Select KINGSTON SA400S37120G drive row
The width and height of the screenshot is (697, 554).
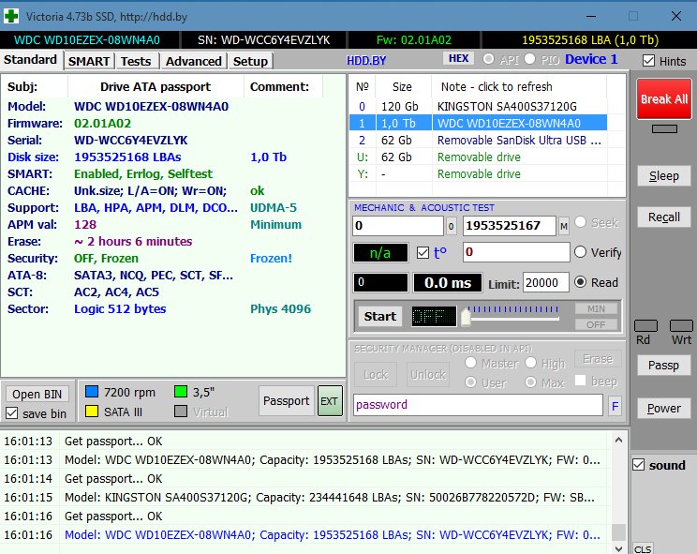[x=479, y=106]
